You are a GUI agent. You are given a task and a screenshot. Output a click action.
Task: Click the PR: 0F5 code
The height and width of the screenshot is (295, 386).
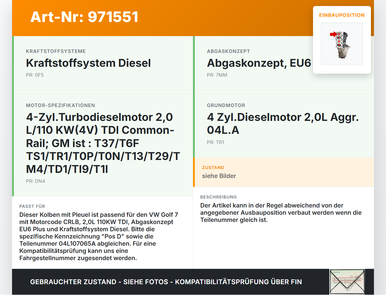[35, 75]
